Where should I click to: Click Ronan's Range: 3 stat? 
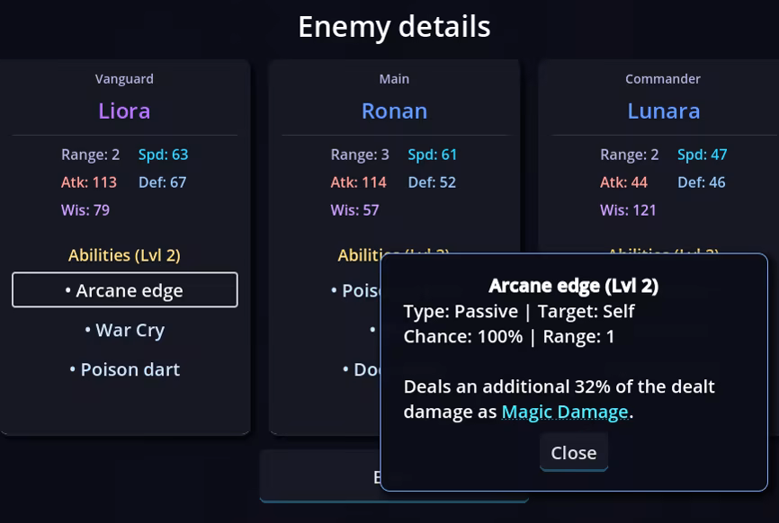pos(360,155)
